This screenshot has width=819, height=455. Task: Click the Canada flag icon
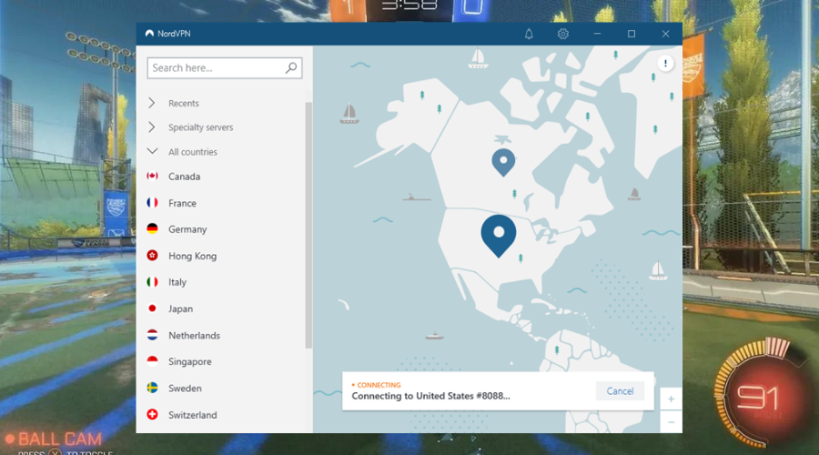point(152,176)
